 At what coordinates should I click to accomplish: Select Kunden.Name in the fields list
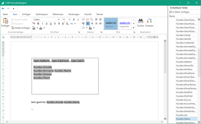point(186,119)
